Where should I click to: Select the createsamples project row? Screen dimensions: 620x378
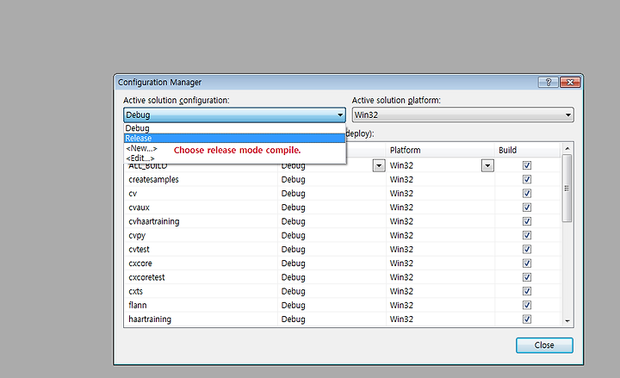343,179
